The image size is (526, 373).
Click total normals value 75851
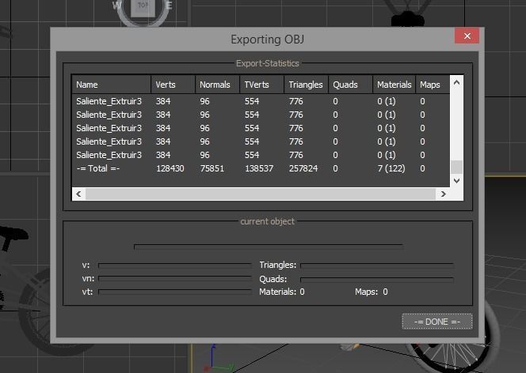point(212,168)
